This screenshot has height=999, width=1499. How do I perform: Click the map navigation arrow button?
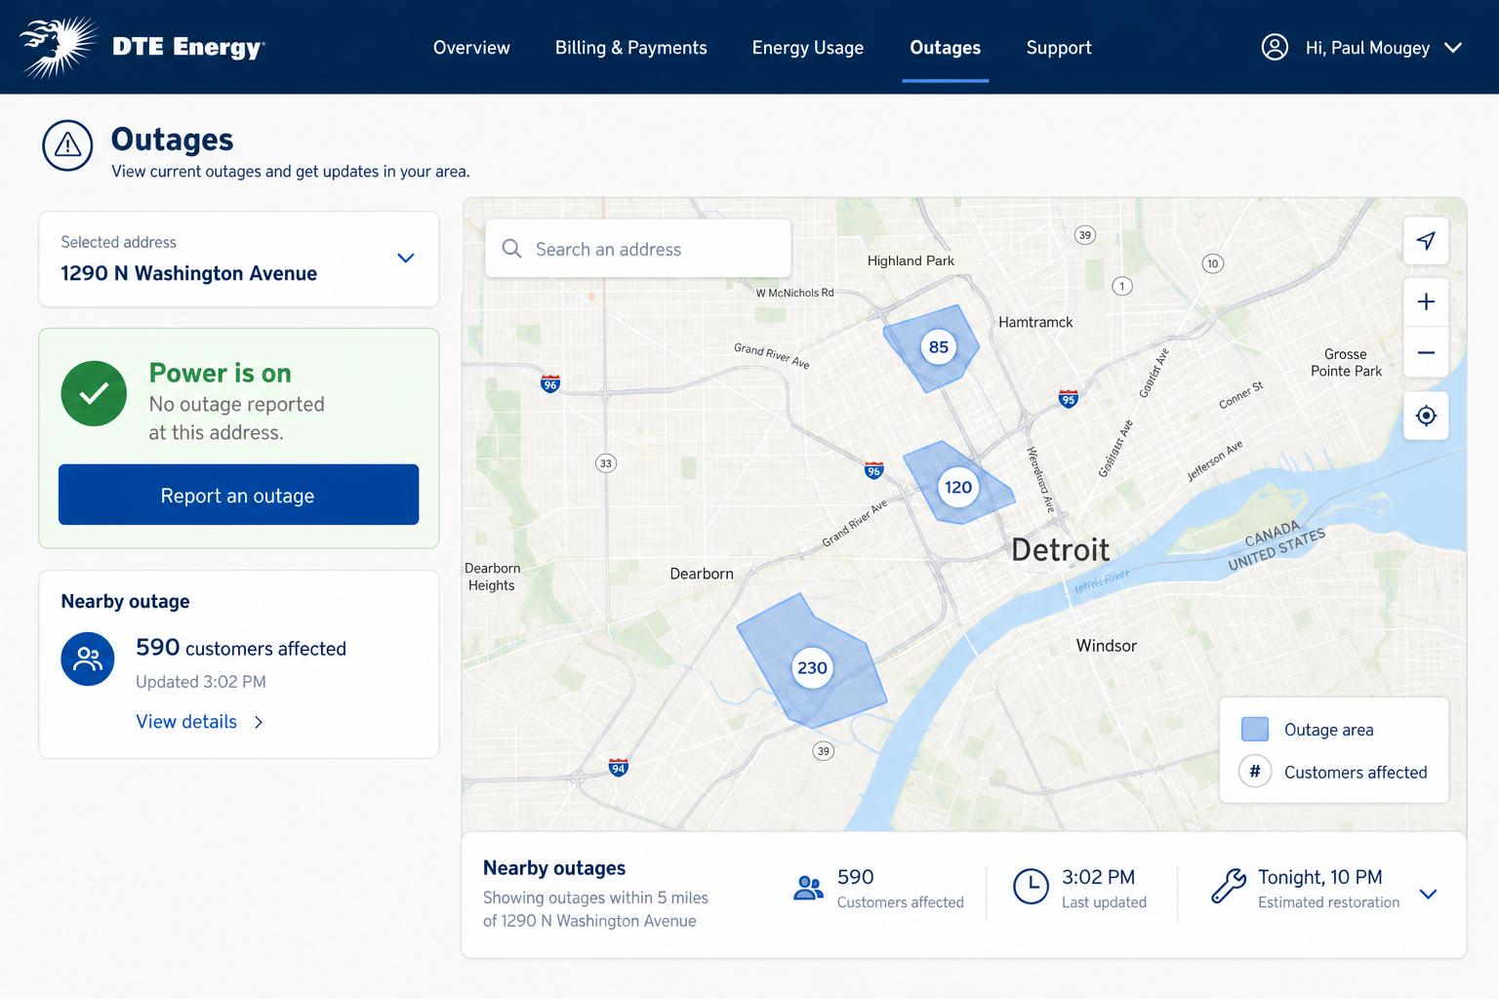1426,240
